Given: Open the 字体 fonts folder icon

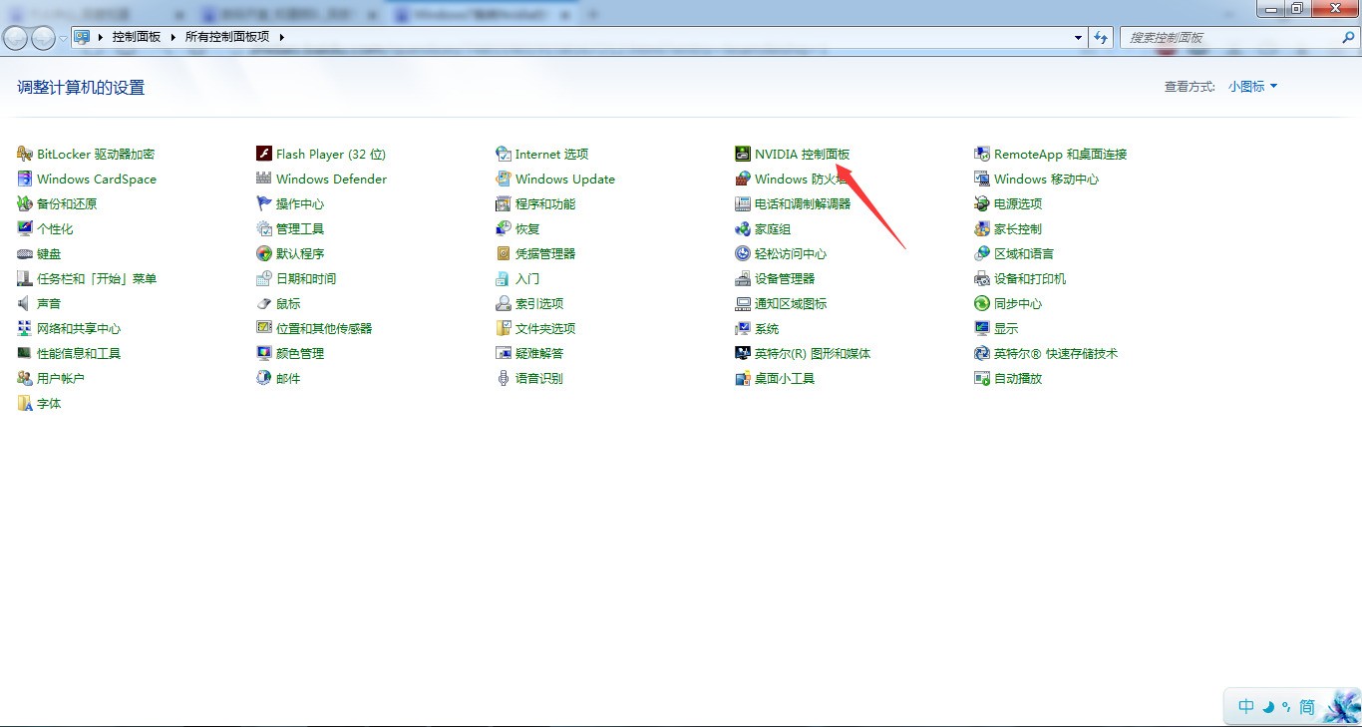Looking at the screenshot, I should (x=25, y=403).
